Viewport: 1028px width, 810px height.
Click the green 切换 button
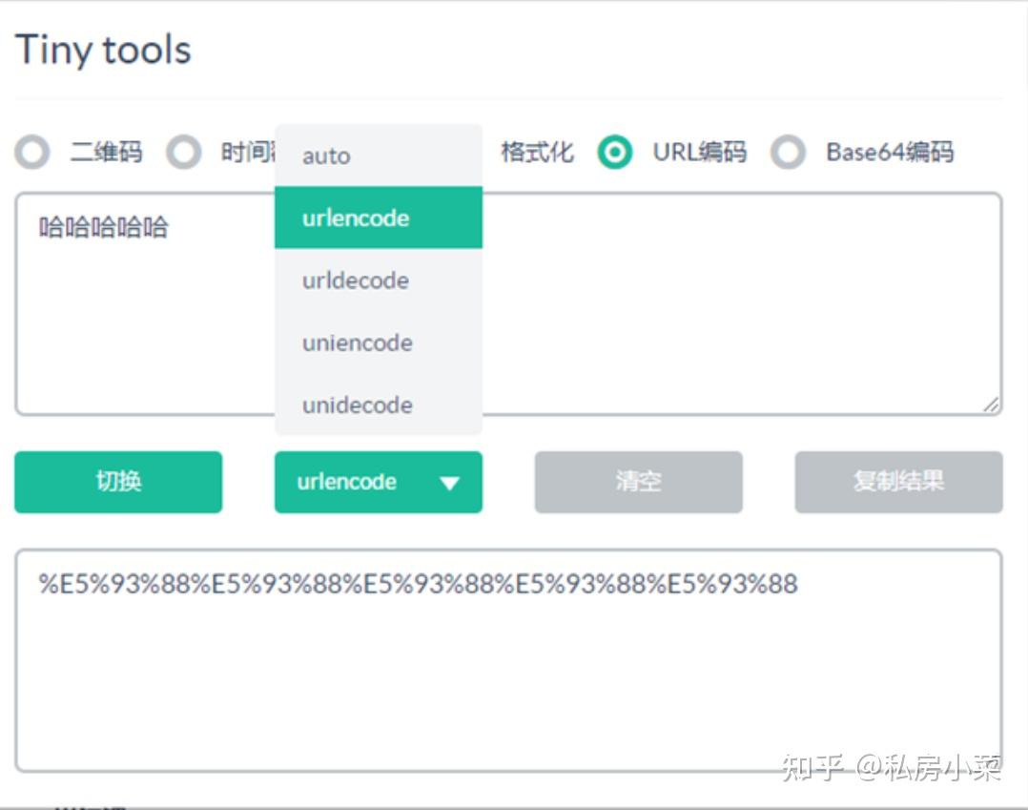pyautogui.click(x=117, y=483)
